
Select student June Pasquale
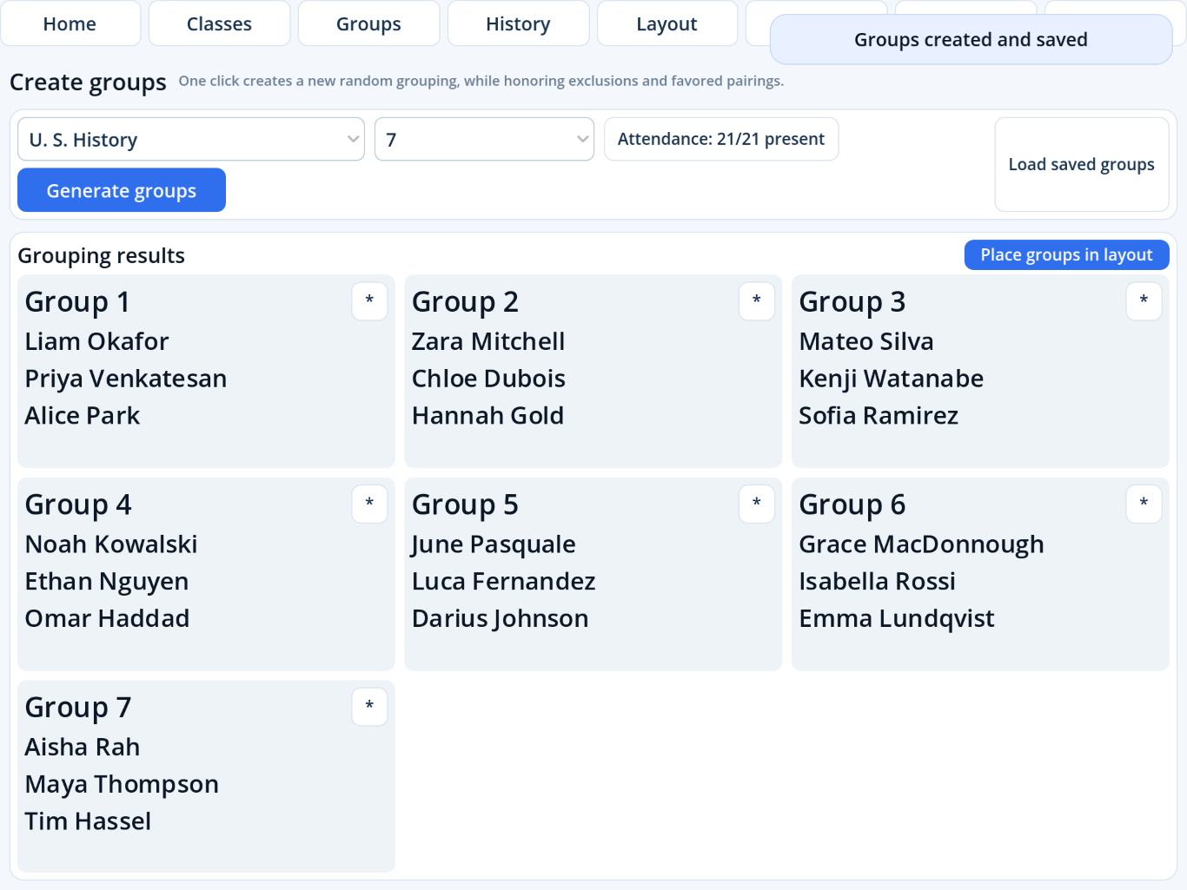click(494, 544)
